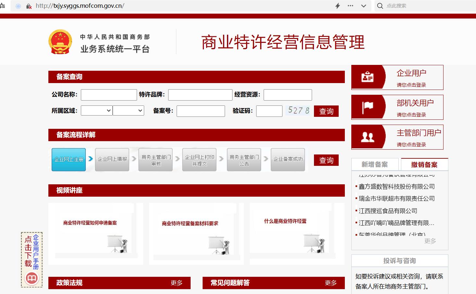The width and height of the screenshot is (476, 294).
Task: Expand the address bar chevron dropdown
Action: click(364, 6)
